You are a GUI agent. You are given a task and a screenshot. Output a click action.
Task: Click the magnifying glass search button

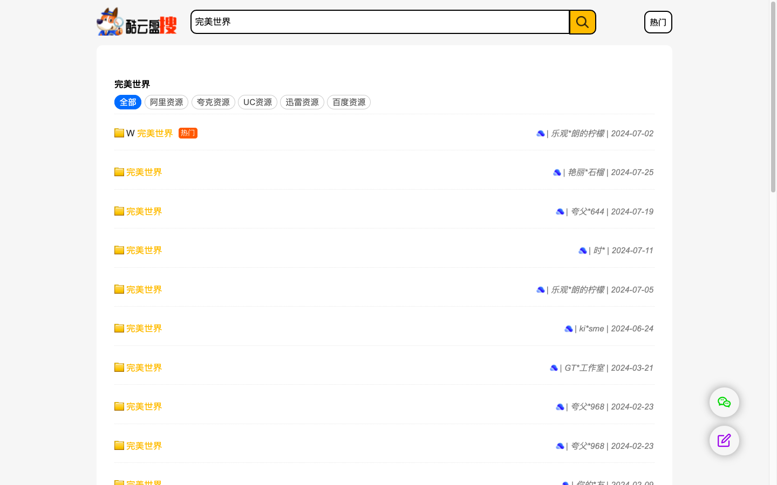(x=582, y=22)
